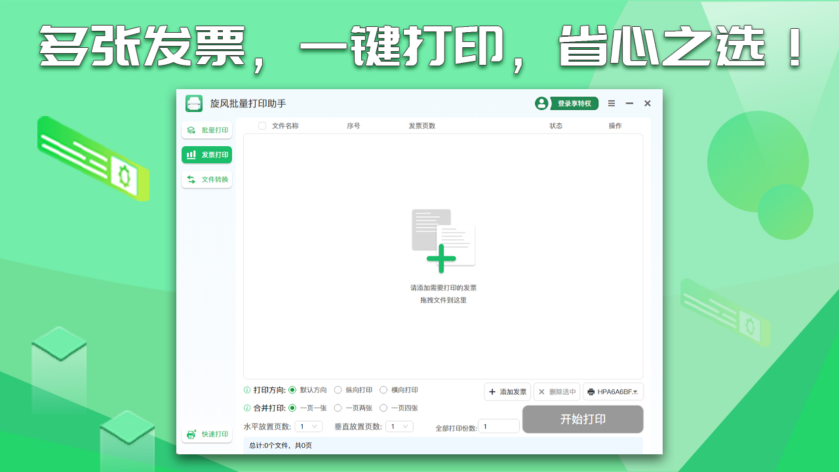Screen dimensions: 839x472
Task: Open the 垂直放置页数 dropdown
Action: pyautogui.click(x=399, y=425)
